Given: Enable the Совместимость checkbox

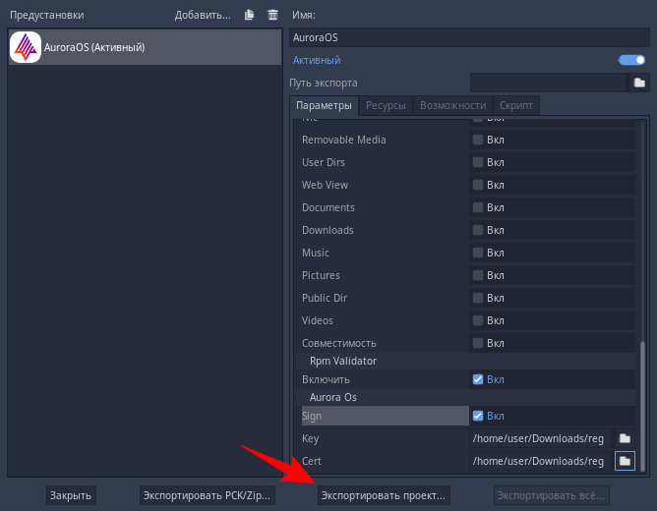Looking at the screenshot, I should coord(478,343).
